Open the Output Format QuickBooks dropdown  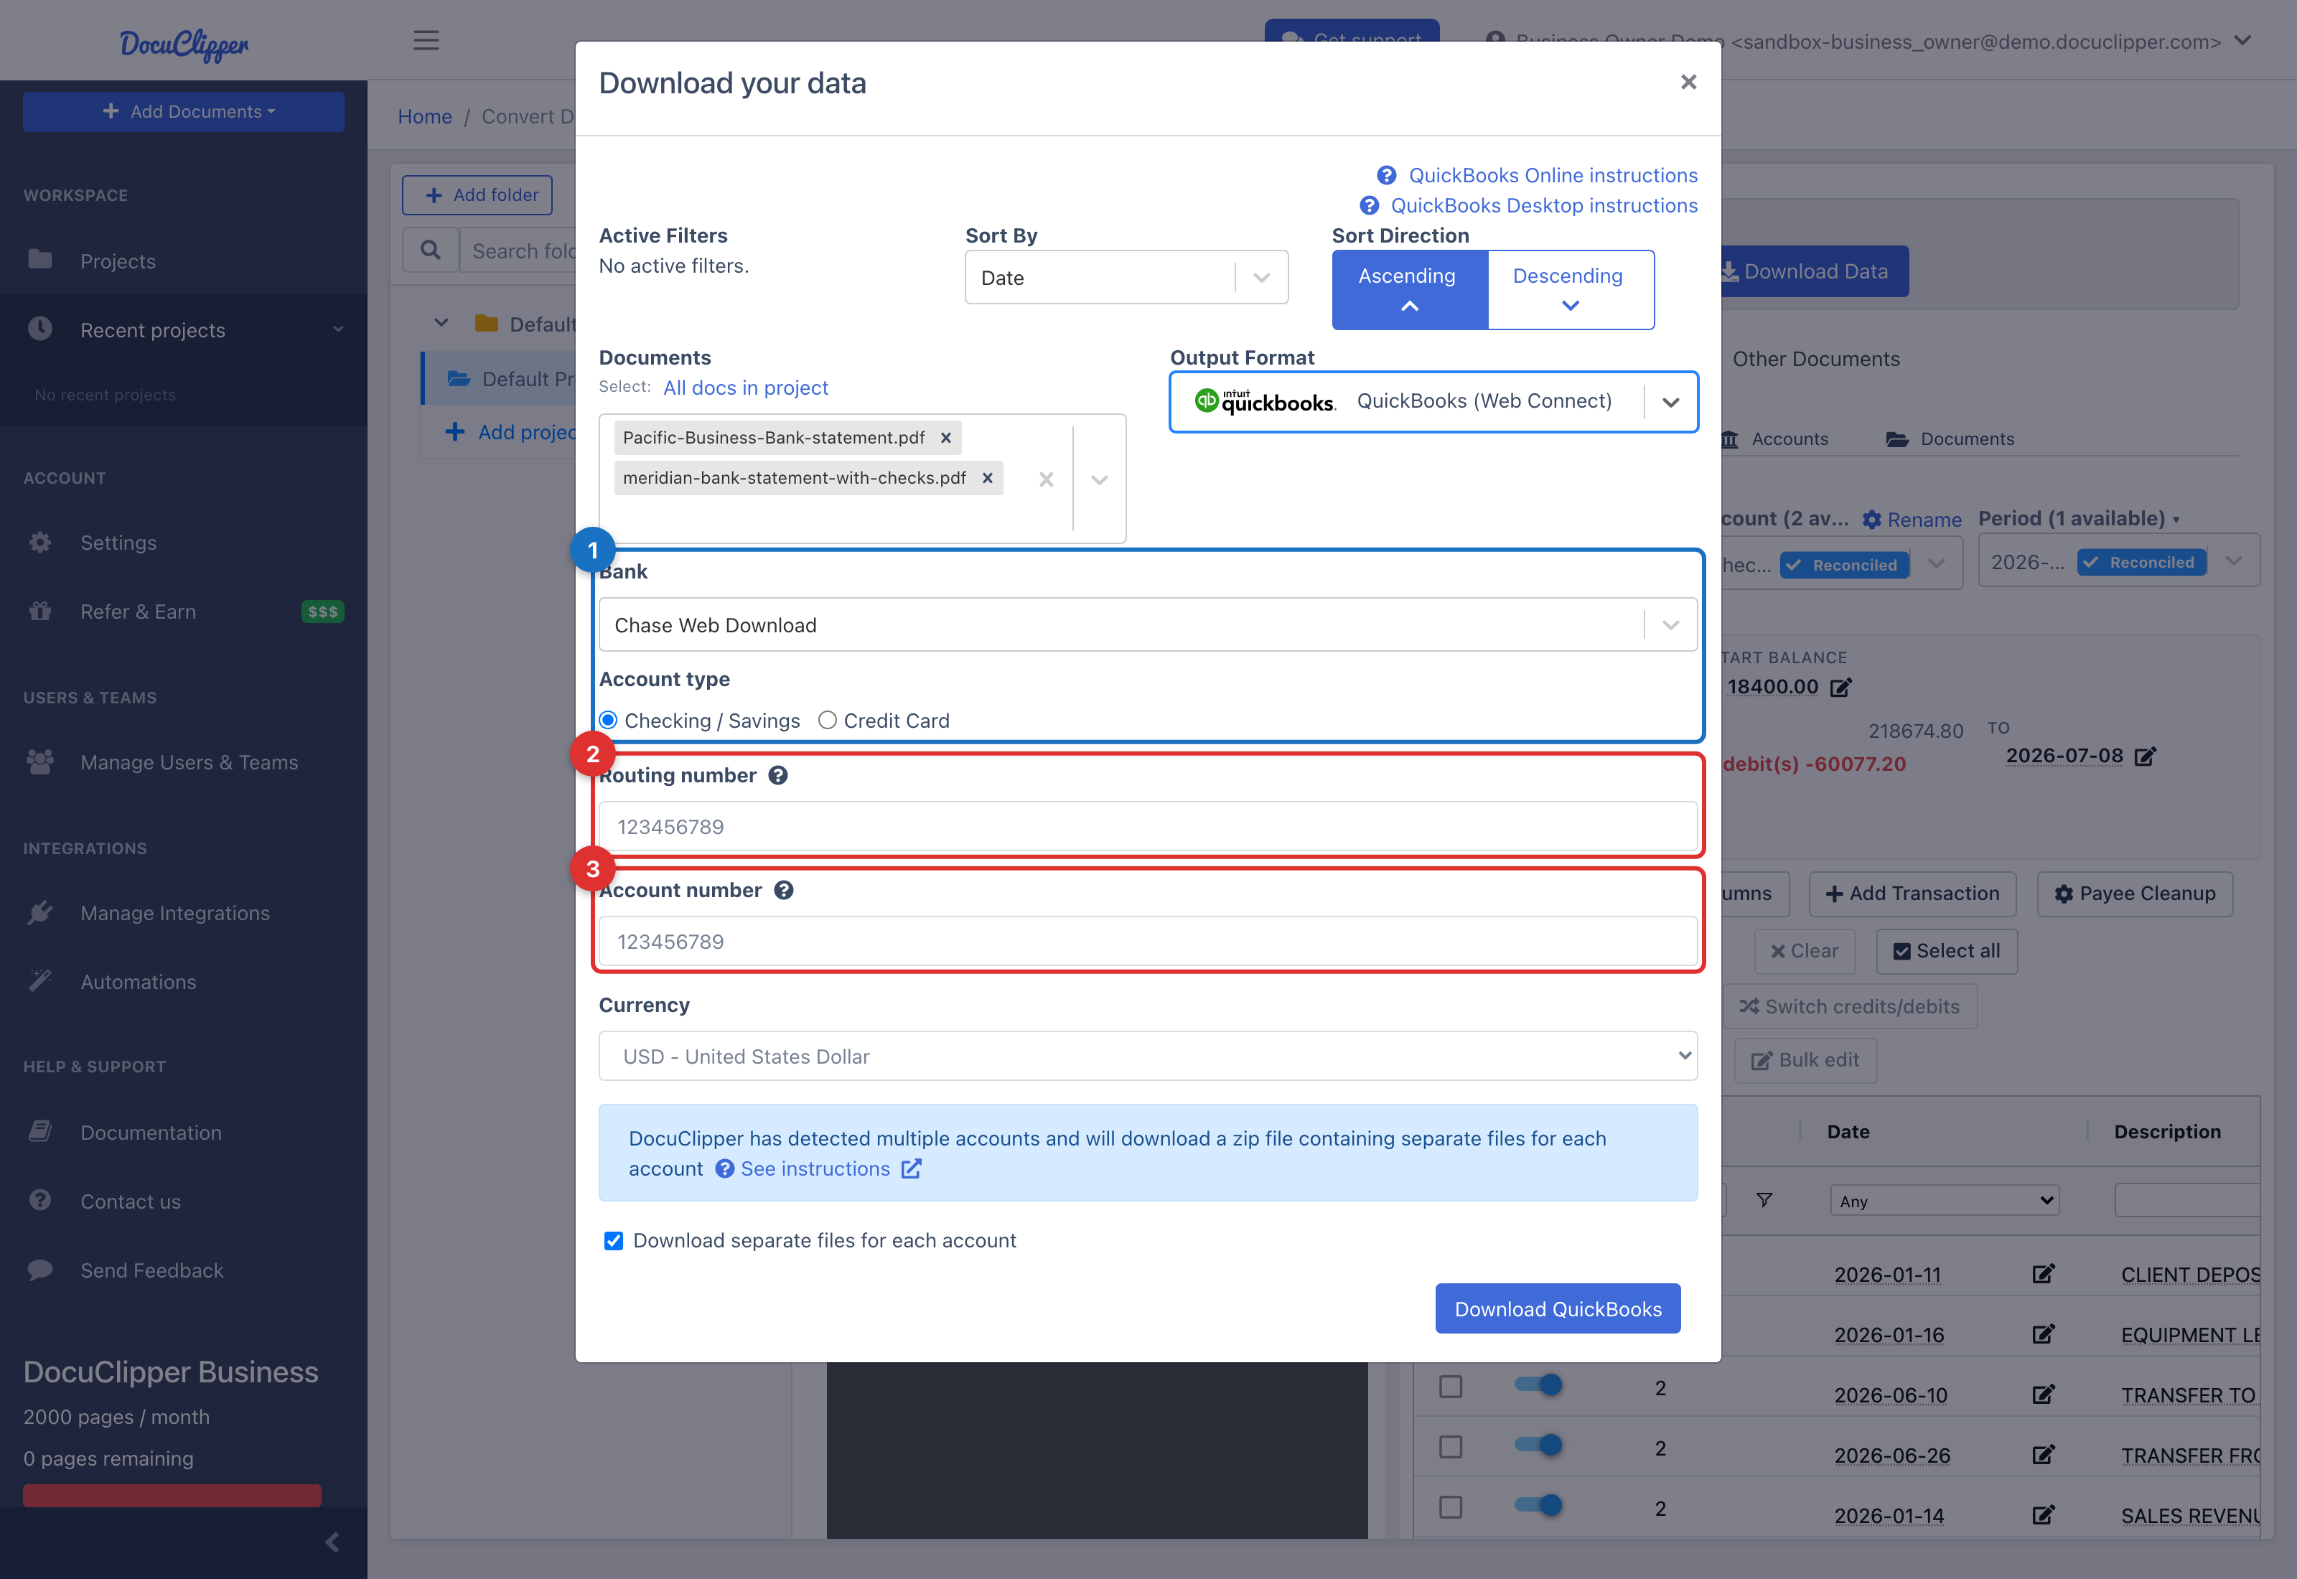pos(1434,402)
